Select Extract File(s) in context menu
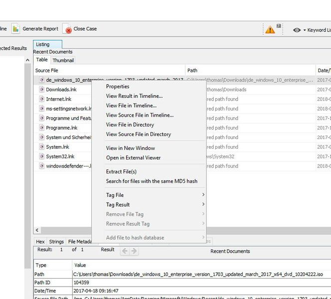 pyautogui.click(x=121, y=171)
